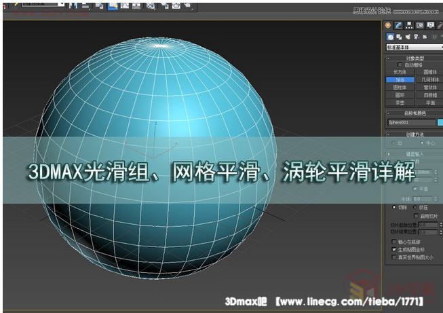Screen dimensions: 443x313
Task: Click the 茶壶 object button
Action: [x=400, y=103]
